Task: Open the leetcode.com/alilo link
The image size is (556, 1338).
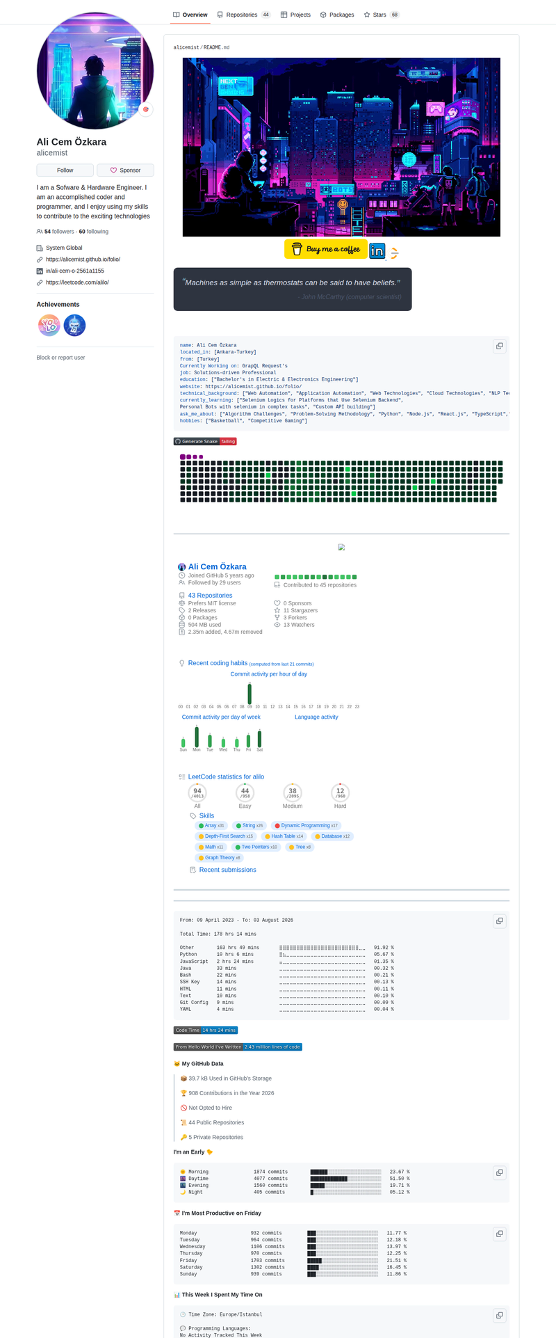Action: pyautogui.click(x=77, y=282)
